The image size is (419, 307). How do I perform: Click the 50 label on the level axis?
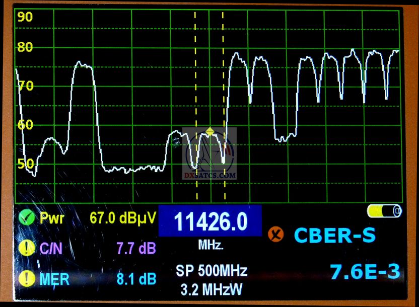pos(25,164)
